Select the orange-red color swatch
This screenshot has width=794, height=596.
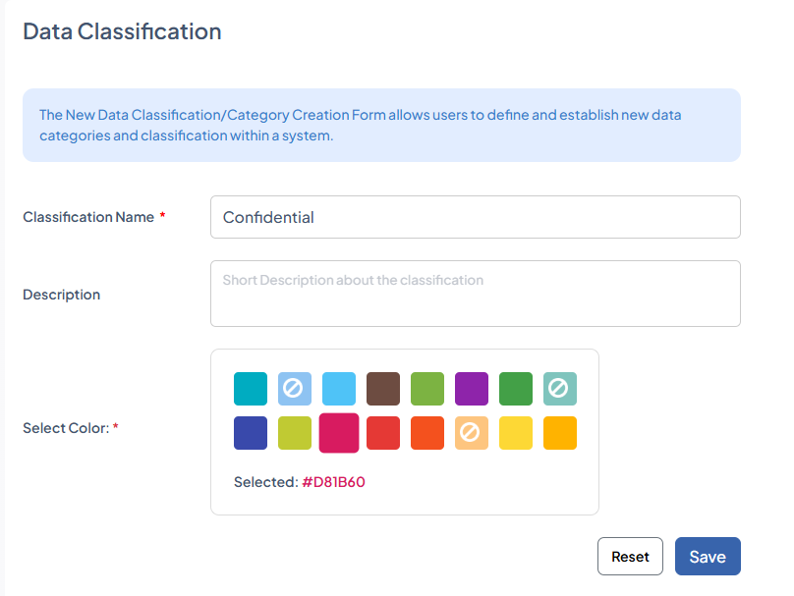pos(427,433)
